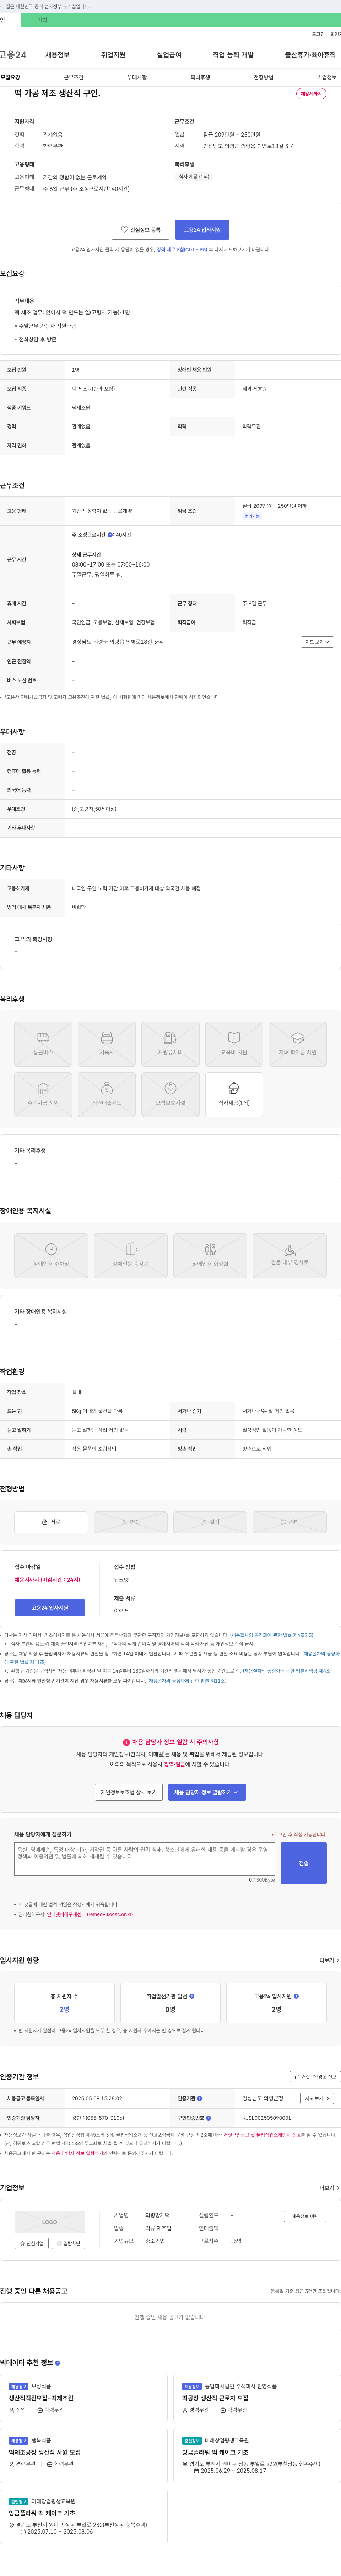This screenshot has width=341, height=2576.
Task: Expand 채용 담당자 정보 열람하기 dropdown
Action: point(207,1792)
